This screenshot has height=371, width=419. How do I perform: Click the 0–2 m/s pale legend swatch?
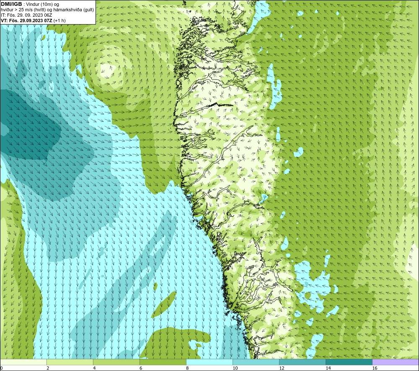pos(23,362)
